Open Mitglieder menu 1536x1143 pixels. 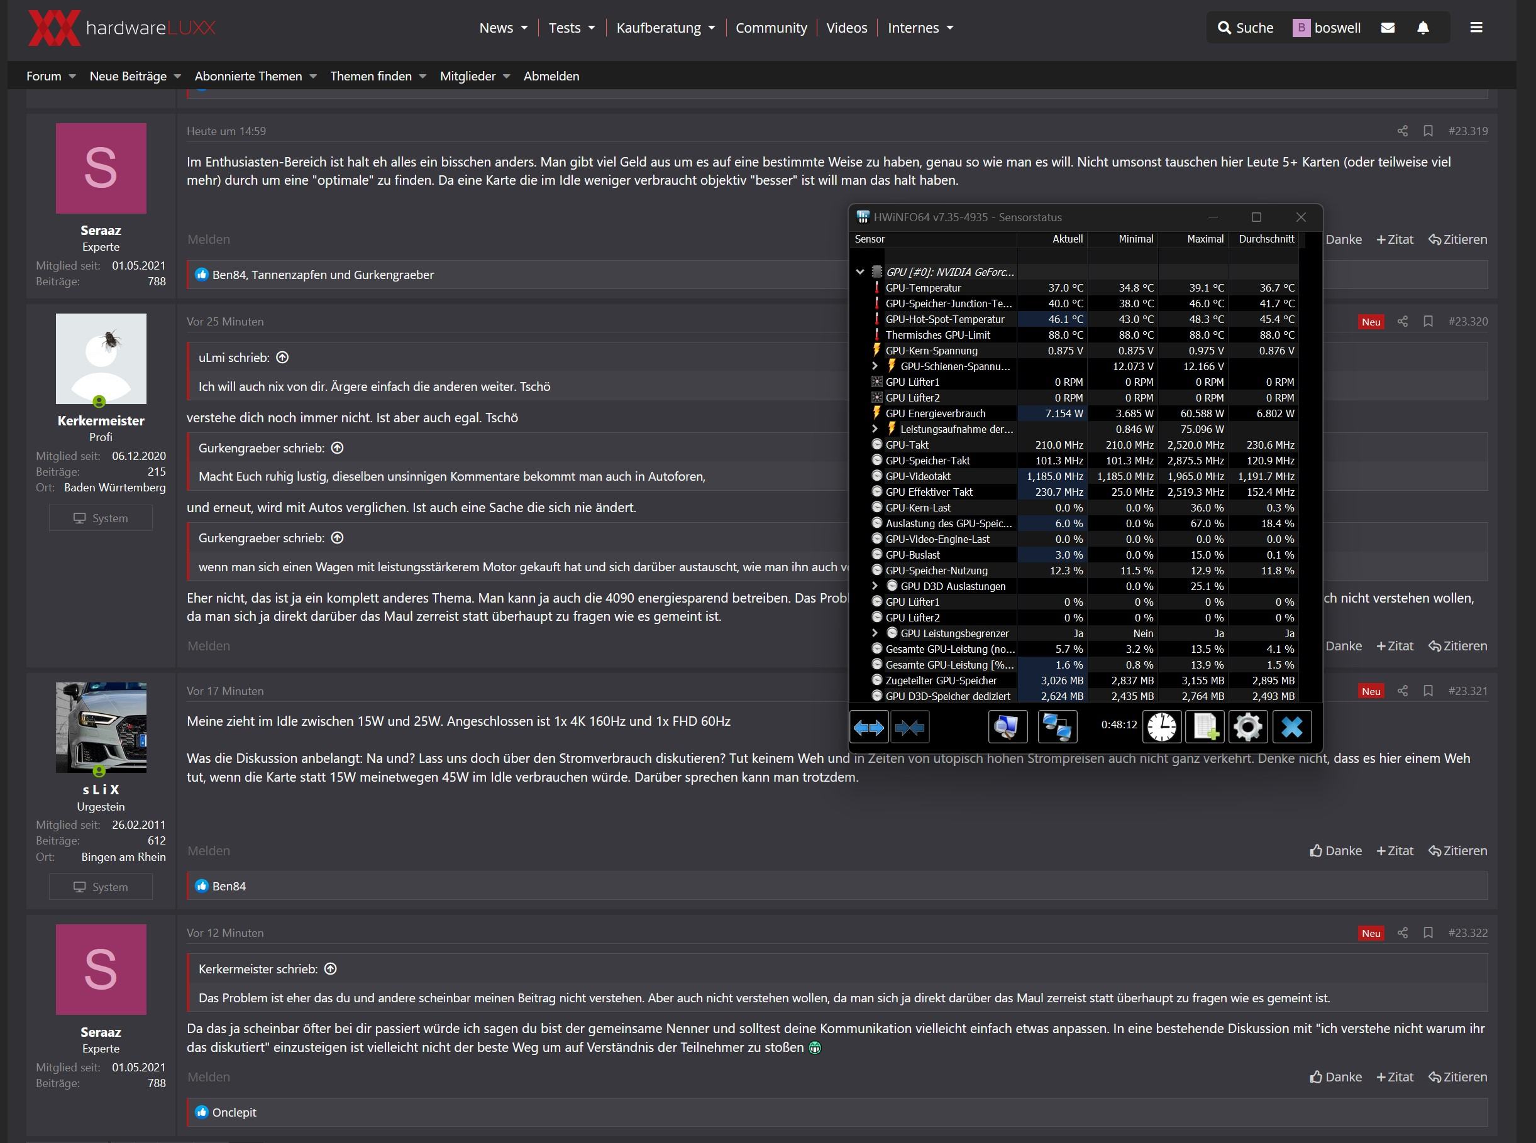tap(475, 76)
